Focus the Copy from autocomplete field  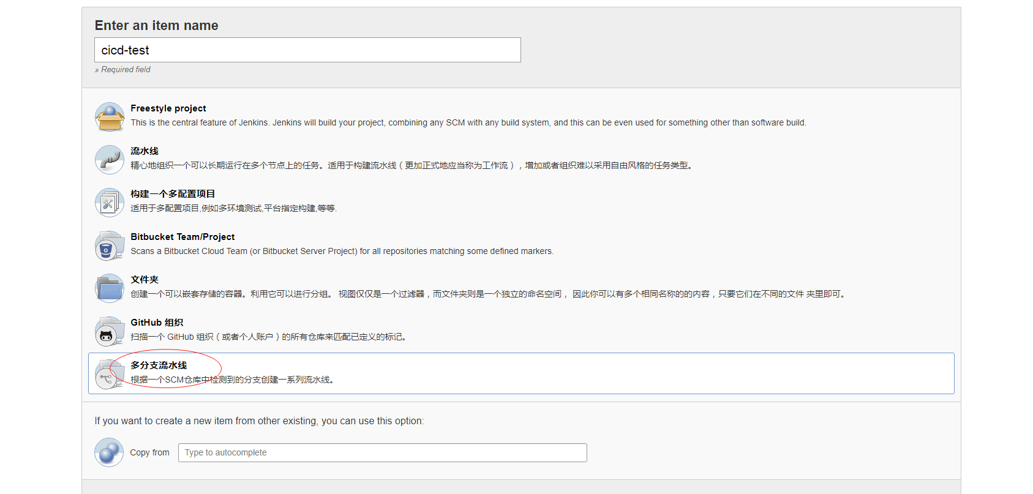pyautogui.click(x=383, y=452)
